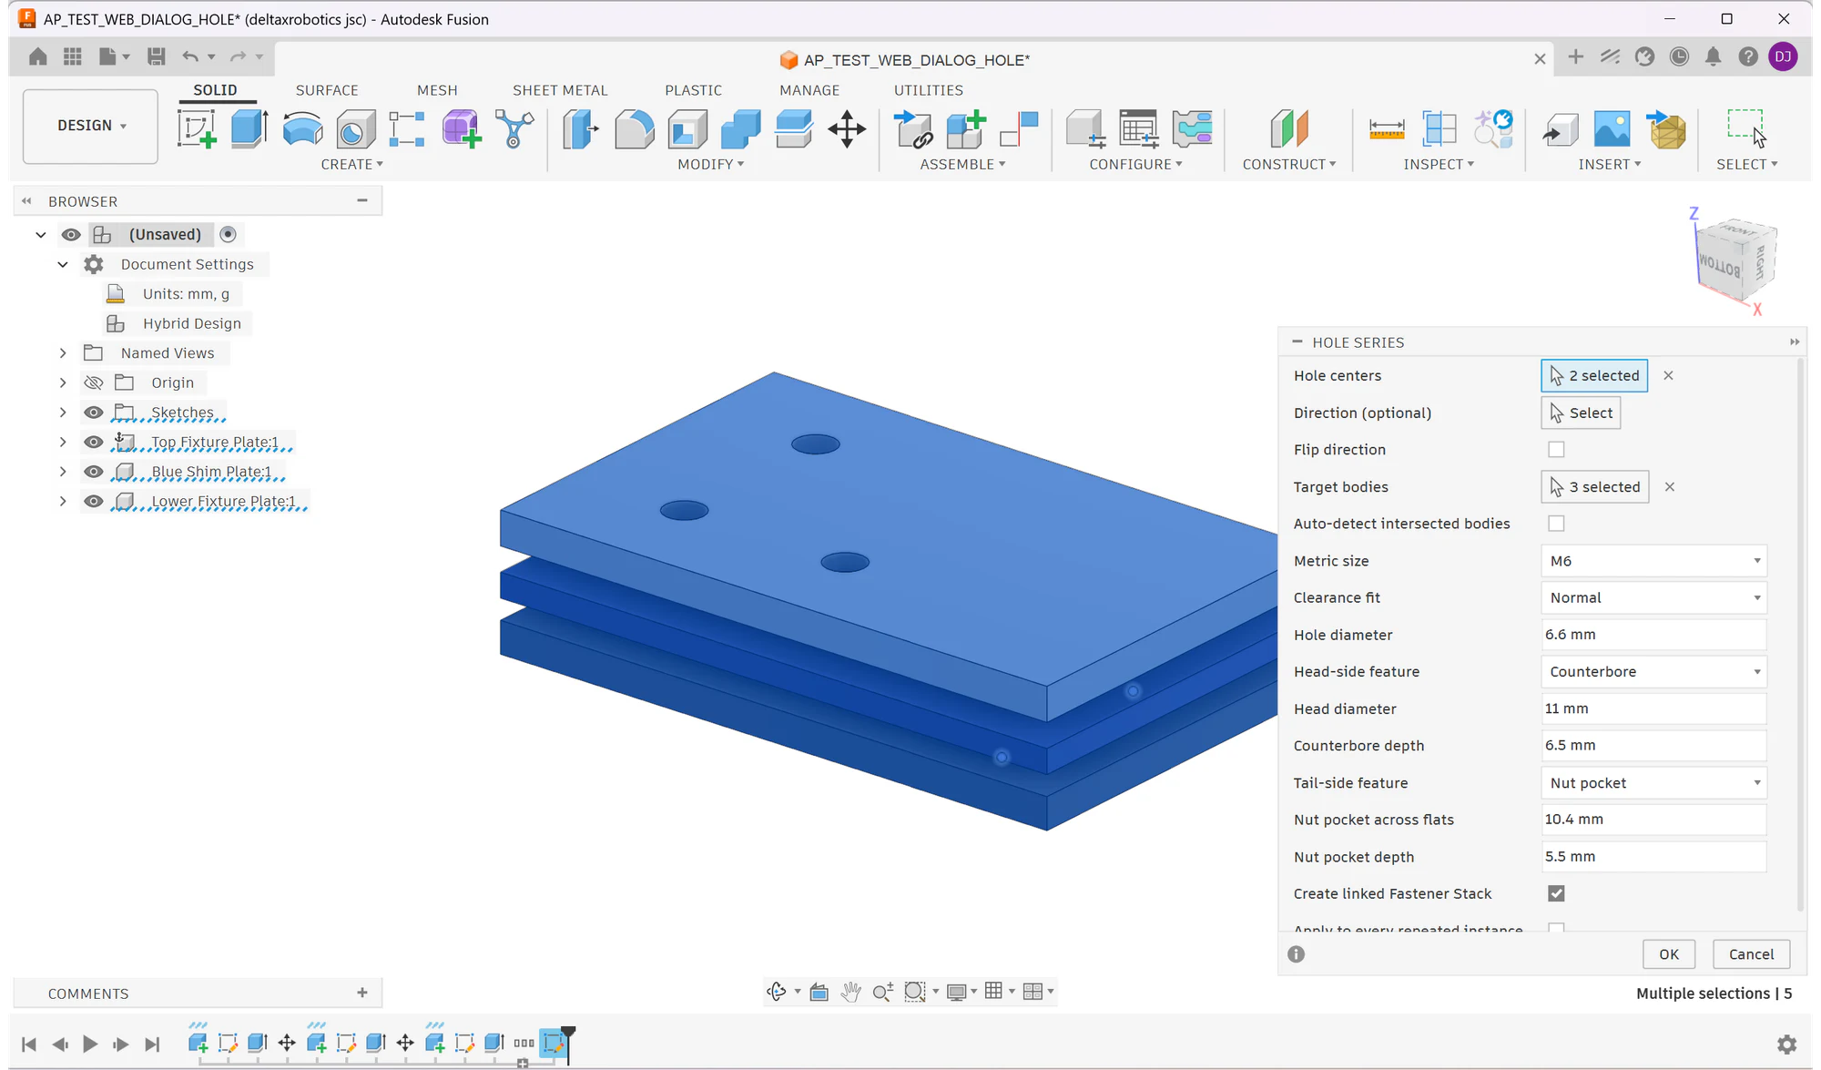Viewport: 1821px width, 1070px height.
Task: Cancel the Hole Series dialog
Action: coord(1751,954)
